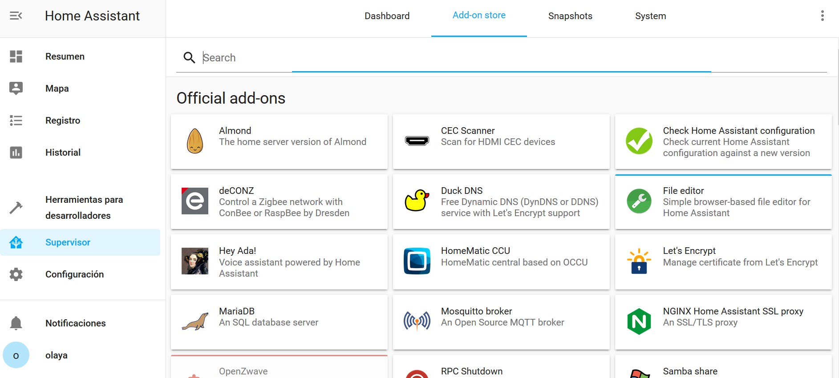The height and width of the screenshot is (378, 839).
Task: Focus the add-on Search field
Action: coord(501,57)
